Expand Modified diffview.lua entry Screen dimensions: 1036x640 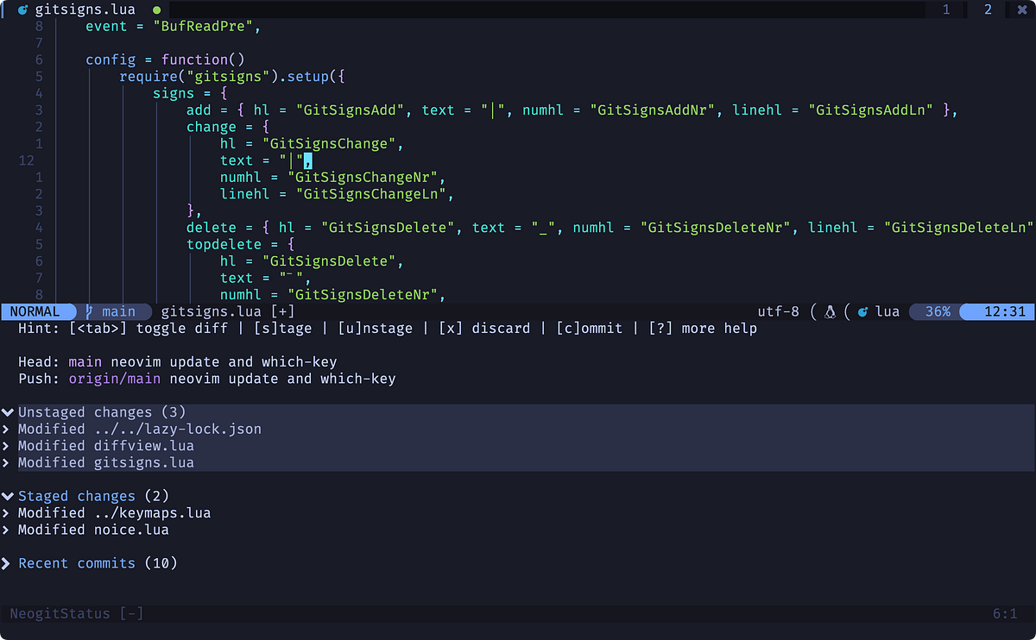[x=8, y=445]
